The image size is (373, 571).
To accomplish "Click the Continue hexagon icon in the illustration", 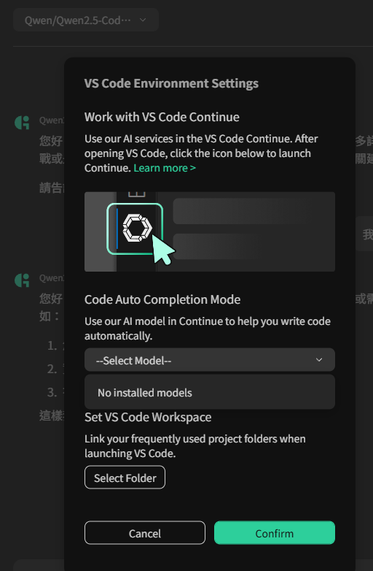I will [137, 228].
